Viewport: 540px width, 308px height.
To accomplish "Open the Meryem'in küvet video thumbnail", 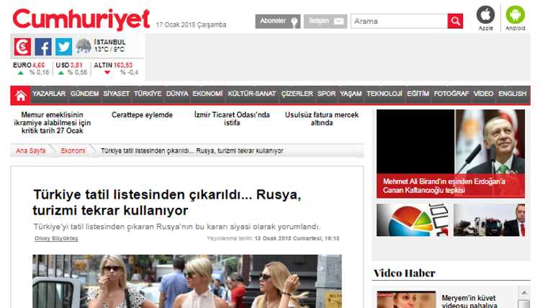I will tap(406, 299).
